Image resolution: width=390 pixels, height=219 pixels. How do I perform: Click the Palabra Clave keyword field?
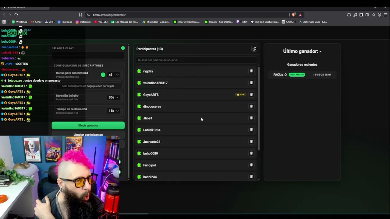point(88,55)
